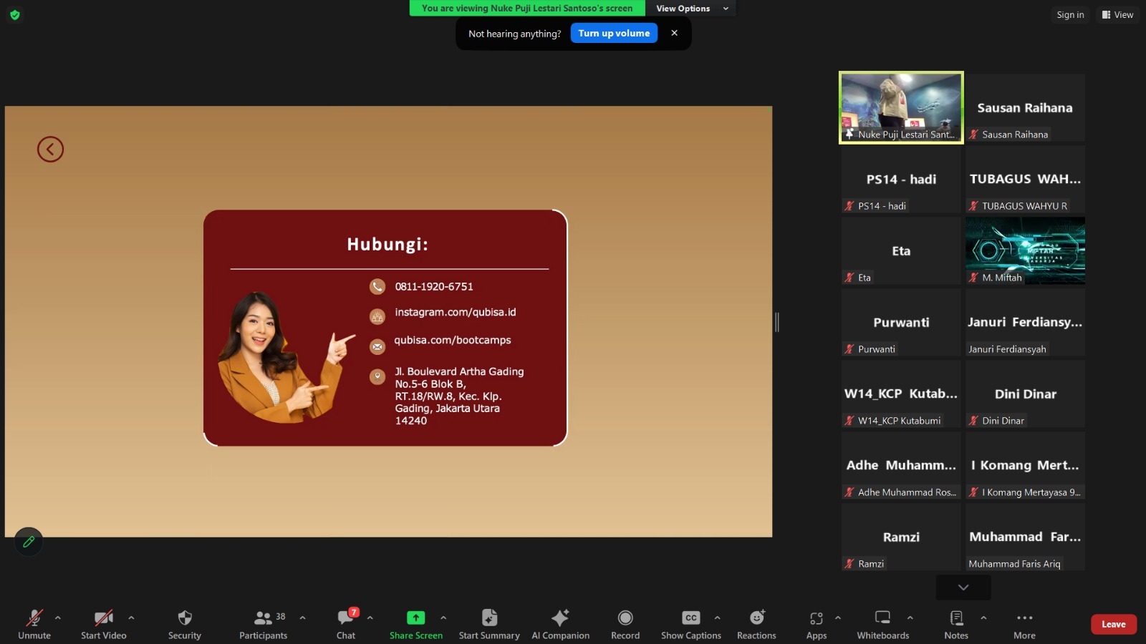Click the green Share Screen icon

(x=415, y=618)
